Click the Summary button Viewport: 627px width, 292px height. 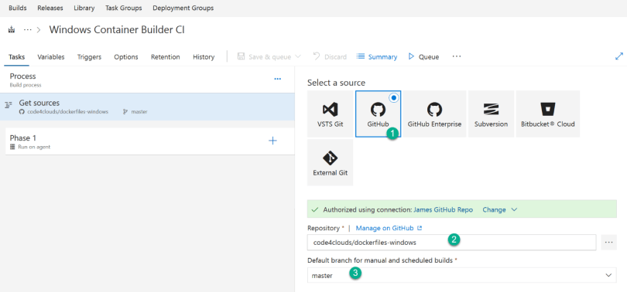pyautogui.click(x=377, y=57)
